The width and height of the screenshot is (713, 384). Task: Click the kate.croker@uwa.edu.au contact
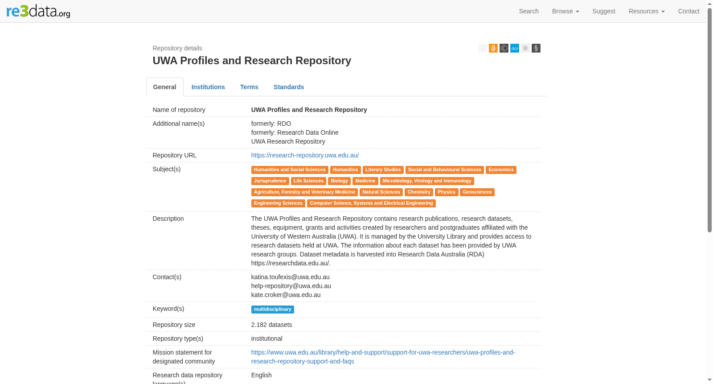point(286,295)
